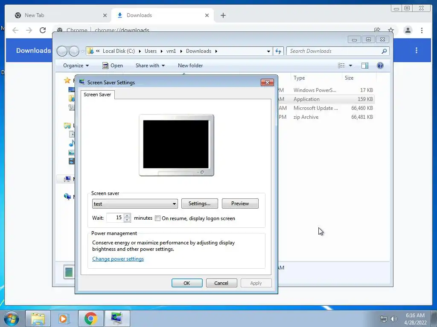Preview the selected screen saver

[x=240, y=204]
